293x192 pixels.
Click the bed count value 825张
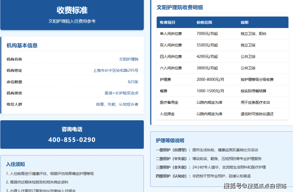point(133,82)
